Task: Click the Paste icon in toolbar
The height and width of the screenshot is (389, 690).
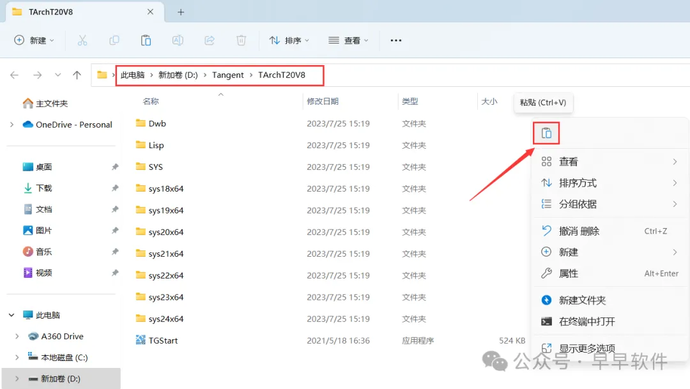Action: [146, 40]
